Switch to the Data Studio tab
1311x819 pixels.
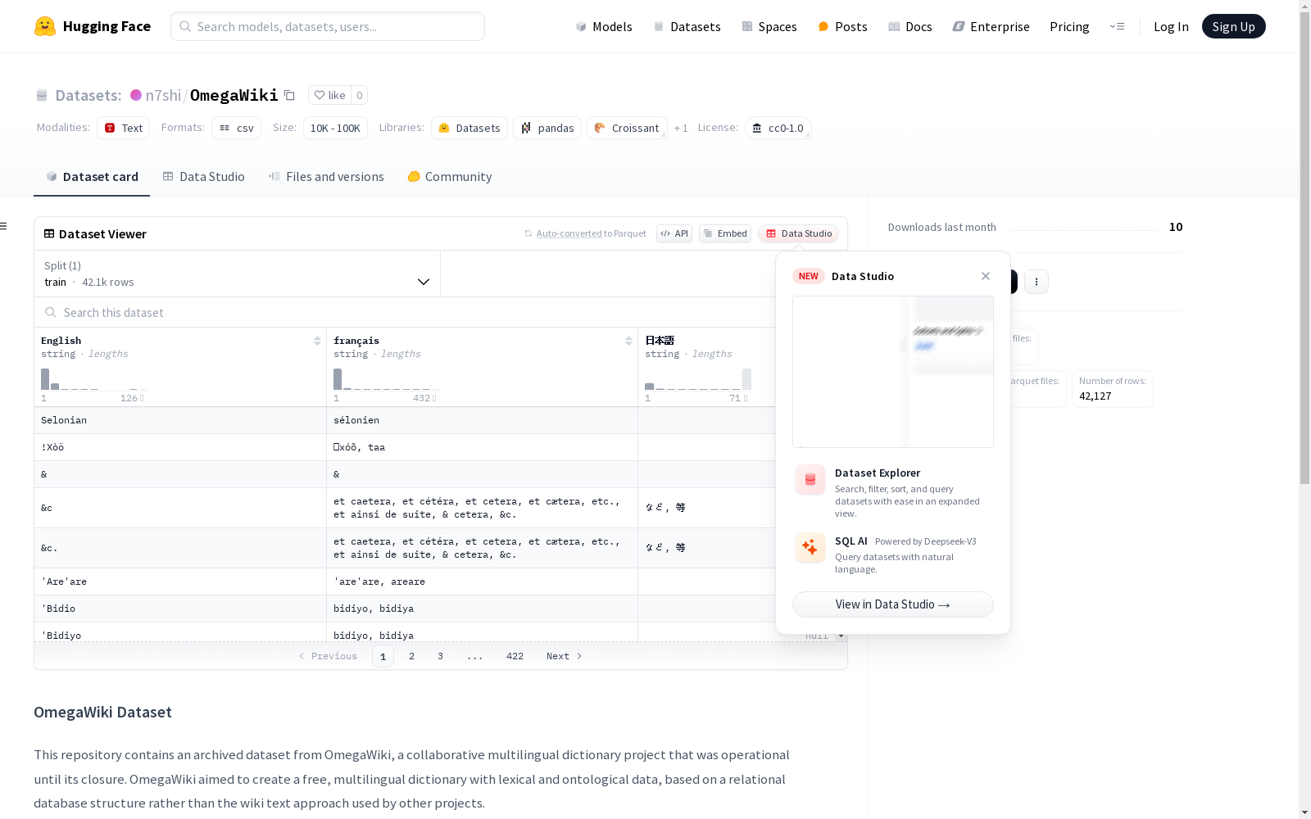[203, 177]
